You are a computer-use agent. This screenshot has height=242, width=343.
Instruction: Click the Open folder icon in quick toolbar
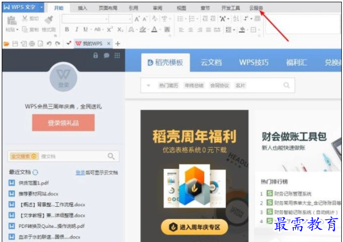point(7,44)
